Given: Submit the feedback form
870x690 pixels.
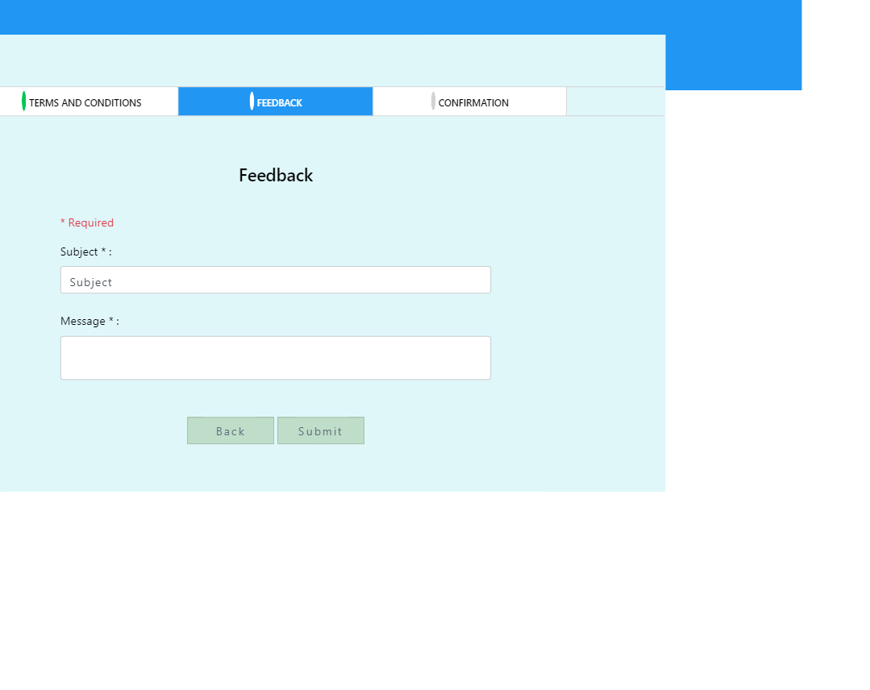Looking at the screenshot, I should click(x=320, y=430).
